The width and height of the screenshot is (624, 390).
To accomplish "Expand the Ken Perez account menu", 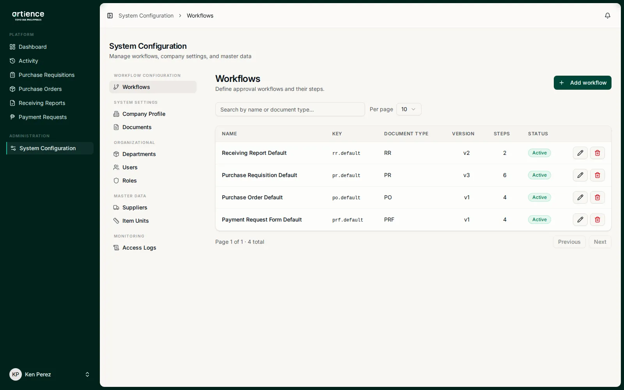I will (x=50, y=374).
